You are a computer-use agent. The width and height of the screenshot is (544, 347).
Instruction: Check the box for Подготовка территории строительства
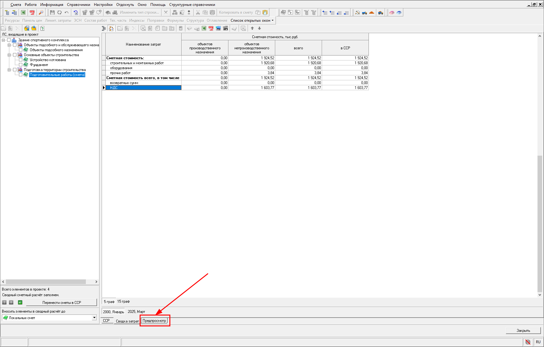click(x=15, y=70)
